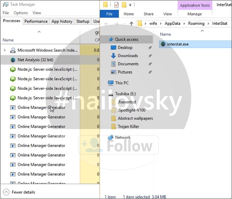
Task: Select the Trojan Killer folder
Action: coord(128,127)
